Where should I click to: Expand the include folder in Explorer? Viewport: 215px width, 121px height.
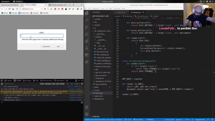coord(97,25)
